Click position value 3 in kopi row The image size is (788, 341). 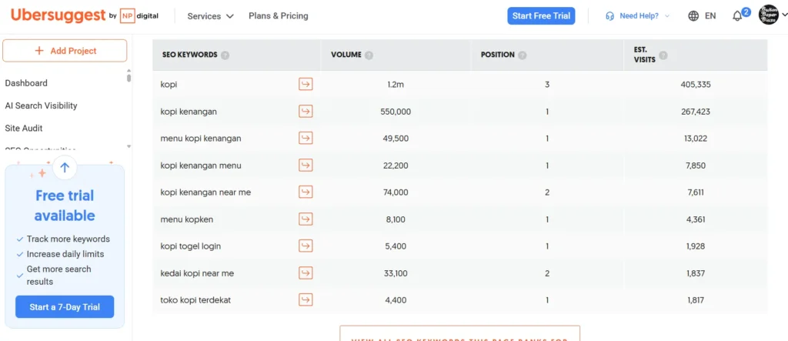point(547,85)
